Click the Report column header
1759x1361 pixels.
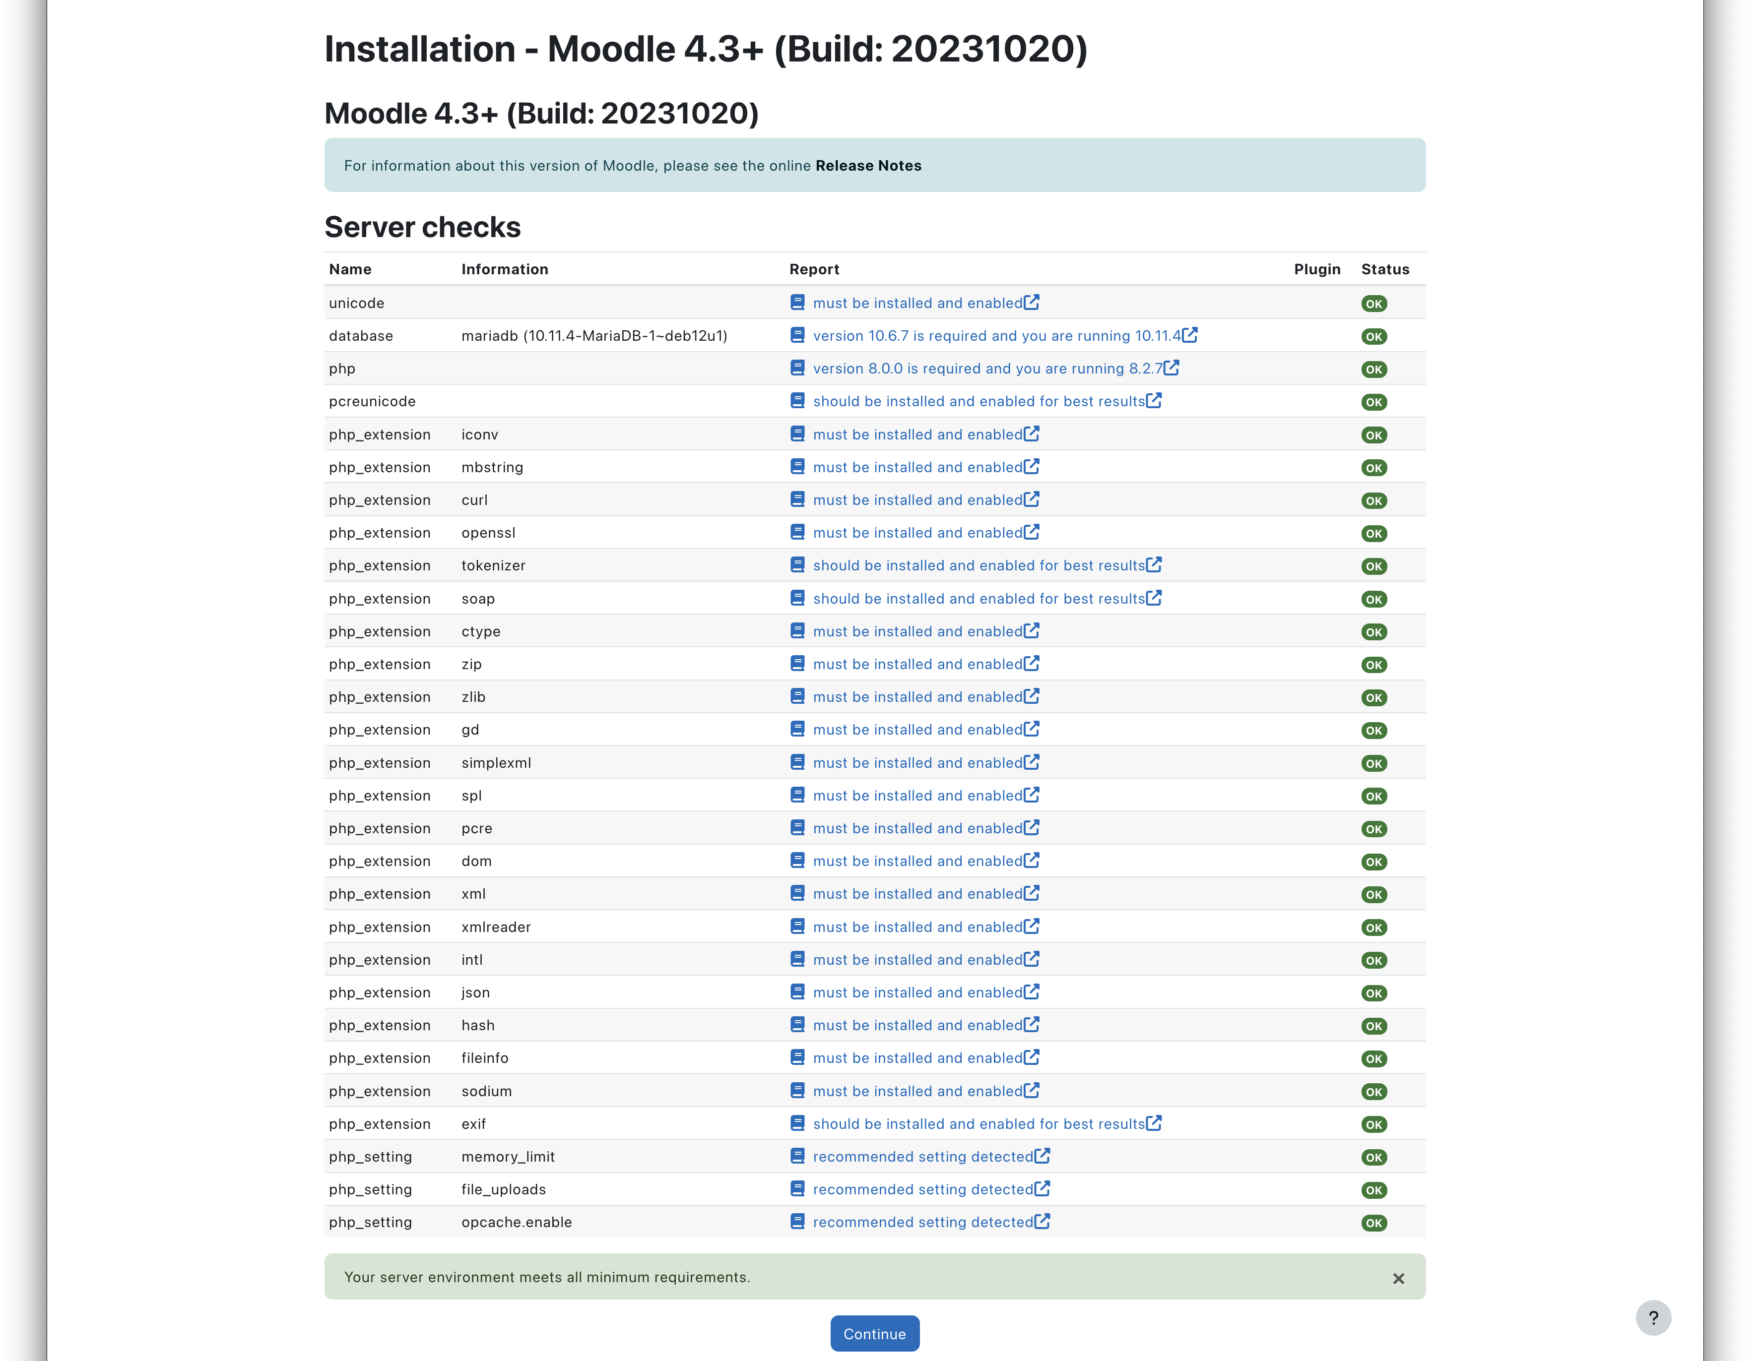click(814, 270)
